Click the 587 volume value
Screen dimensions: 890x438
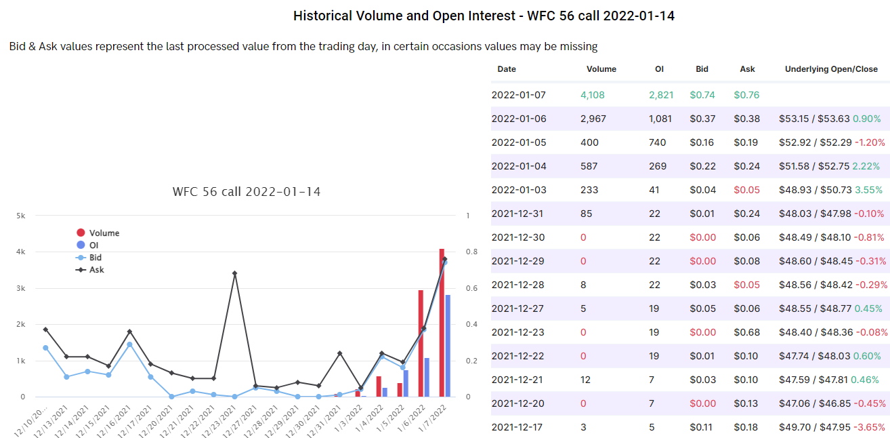(589, 166)
